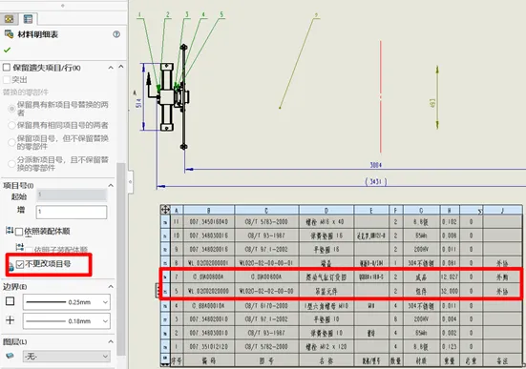Click the inner grid border icon
This screenshot has width=526, height=369.
tap(11, 320)
